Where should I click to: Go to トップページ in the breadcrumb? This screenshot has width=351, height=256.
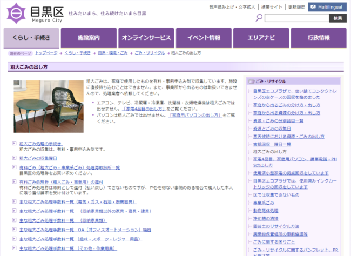46,53
